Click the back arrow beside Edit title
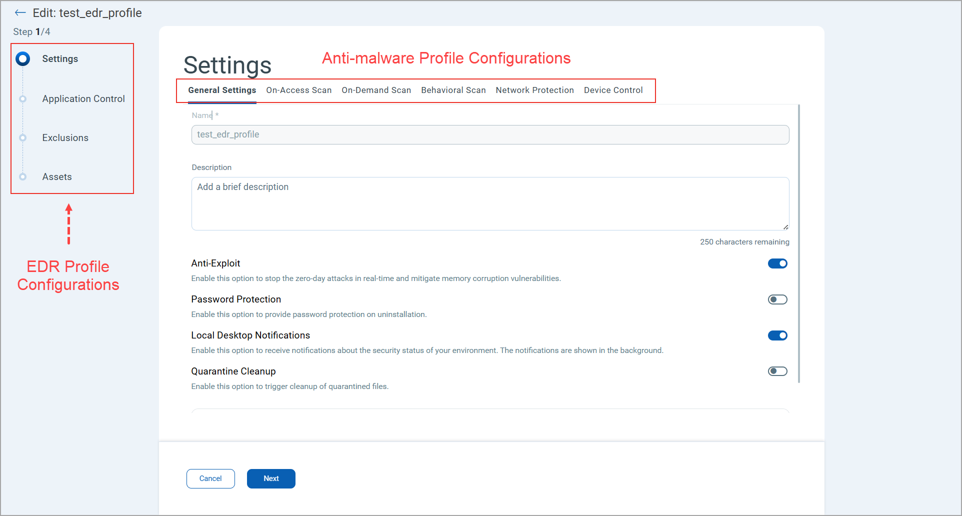Screen dimensions: 962x516 pos(20,13)
